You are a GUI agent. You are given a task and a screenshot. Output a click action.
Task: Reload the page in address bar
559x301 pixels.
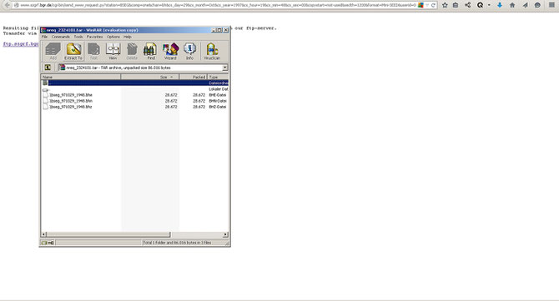433,5
